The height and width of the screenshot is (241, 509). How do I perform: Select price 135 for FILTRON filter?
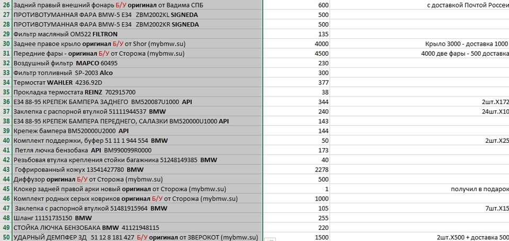pyautogui.click(x=296, y=34)
